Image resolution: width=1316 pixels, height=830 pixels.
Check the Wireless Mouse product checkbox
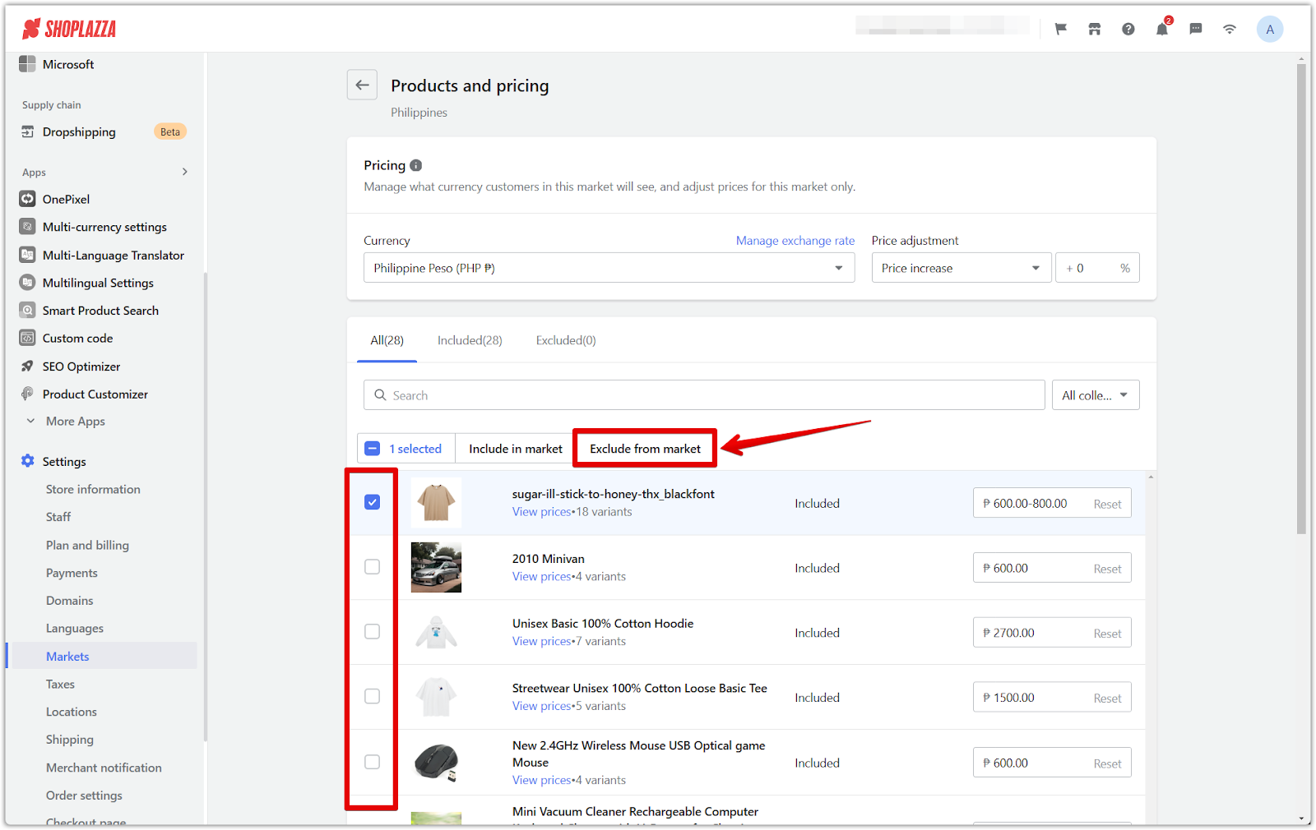pos(373,762)
